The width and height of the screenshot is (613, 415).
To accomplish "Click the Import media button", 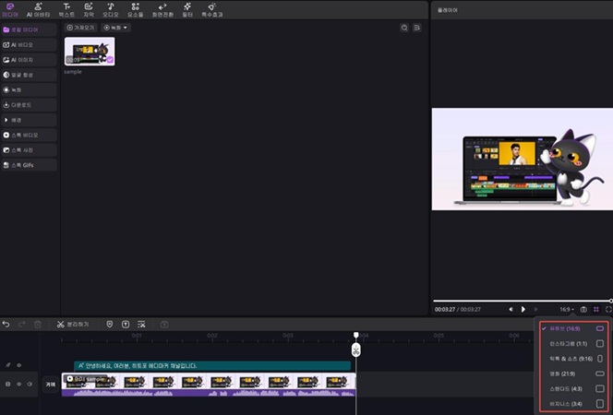I will 81,28.
